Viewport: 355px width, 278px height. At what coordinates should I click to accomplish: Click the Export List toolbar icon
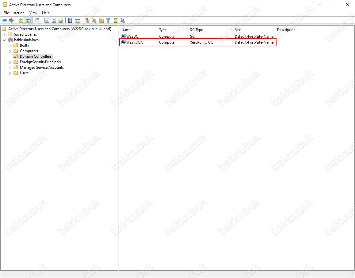point(61,21)
